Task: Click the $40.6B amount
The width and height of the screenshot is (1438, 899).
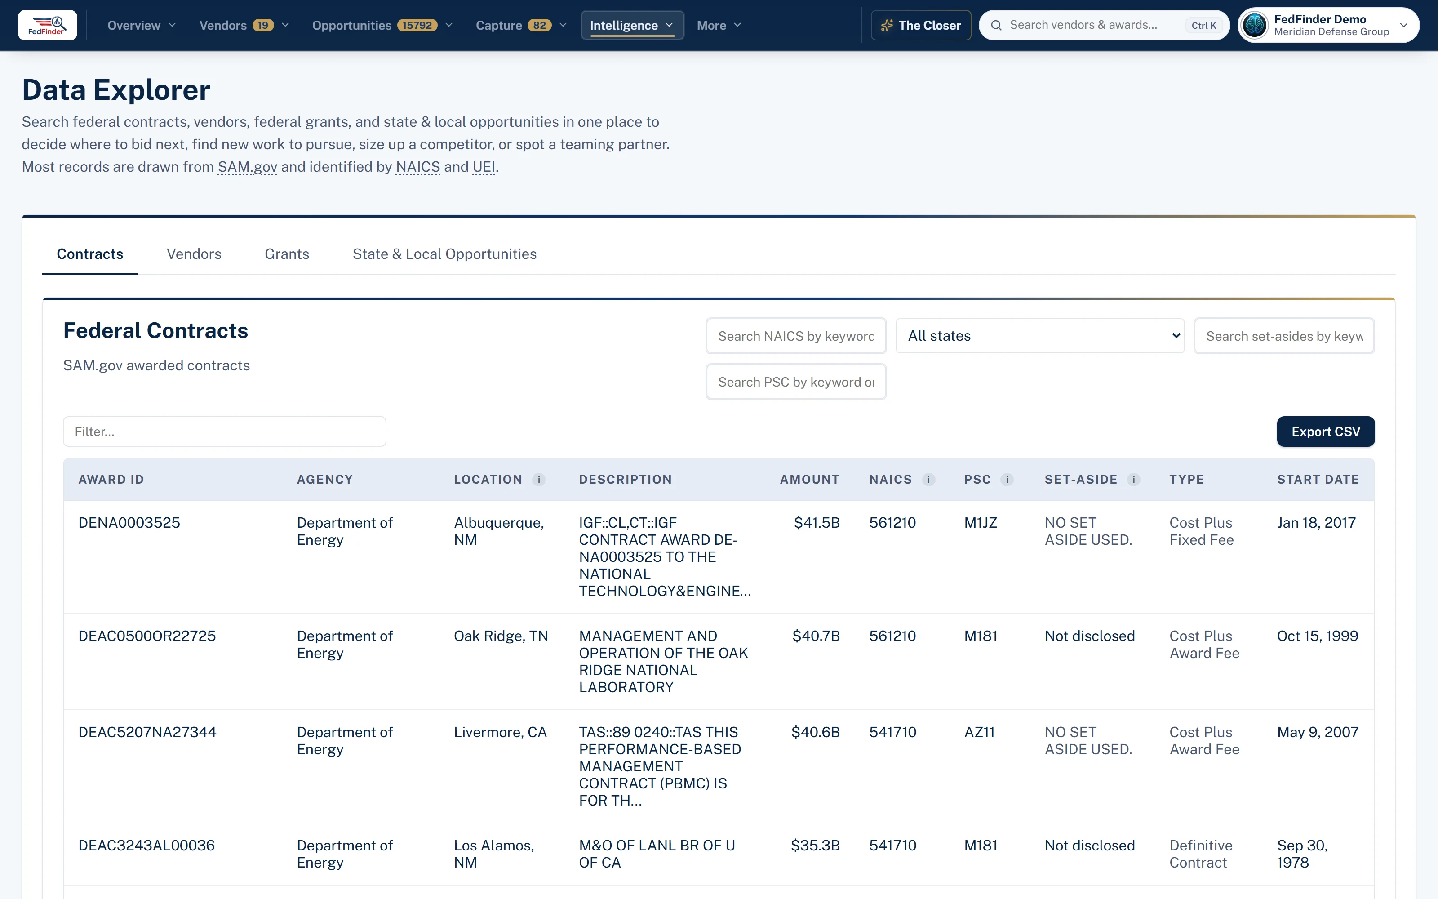Action: (815, 732)
